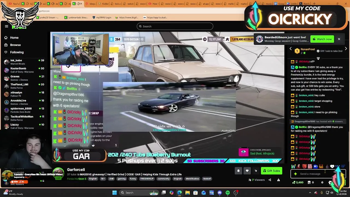This screenshot has height=197, width=350.
Task: Click the heart follow button
Action: (x=247, y=171)
